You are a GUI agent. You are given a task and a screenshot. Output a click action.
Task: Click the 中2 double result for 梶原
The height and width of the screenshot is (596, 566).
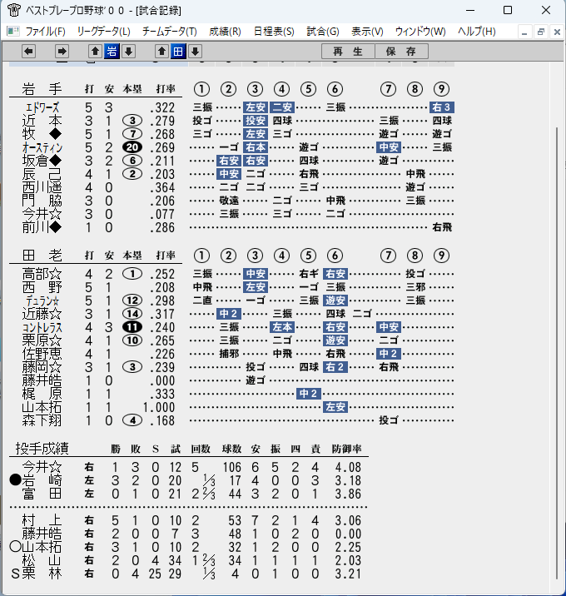[309, 394]
